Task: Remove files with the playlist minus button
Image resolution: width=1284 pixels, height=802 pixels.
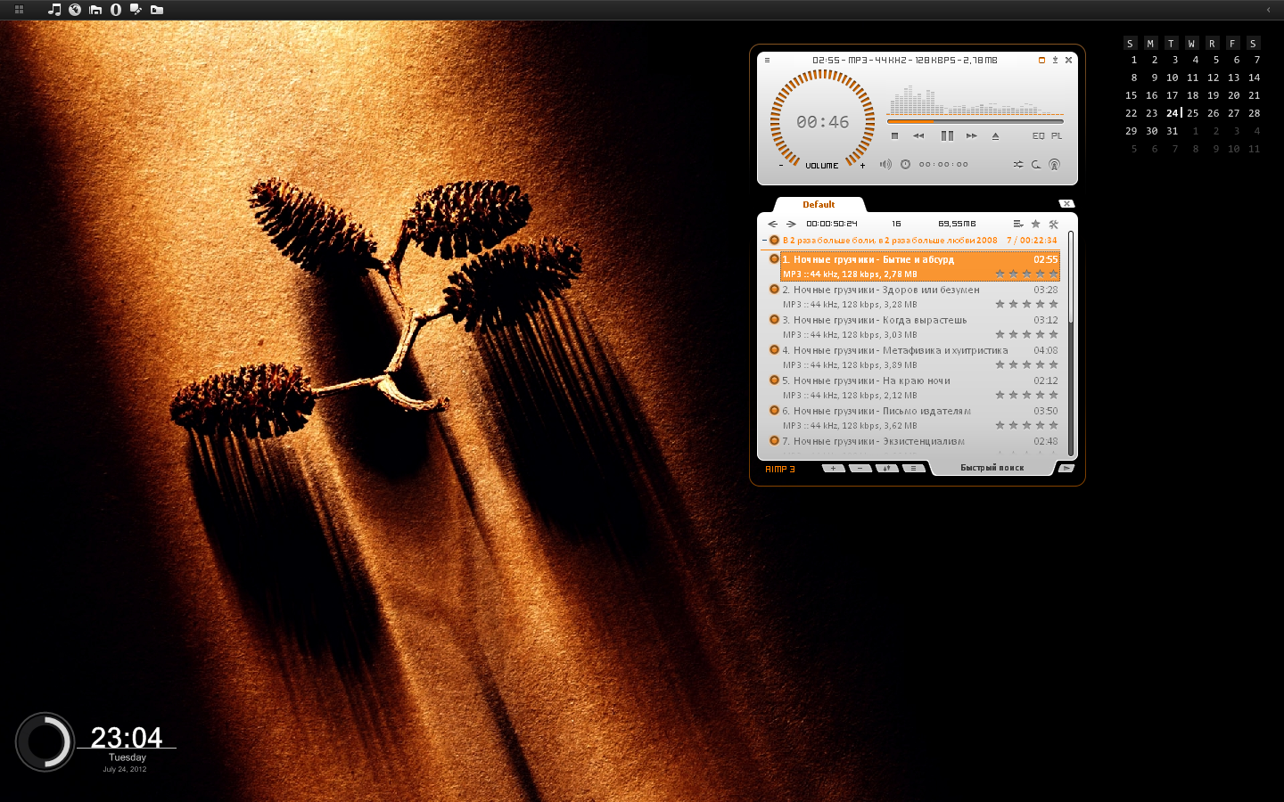Action: point(860,468)
